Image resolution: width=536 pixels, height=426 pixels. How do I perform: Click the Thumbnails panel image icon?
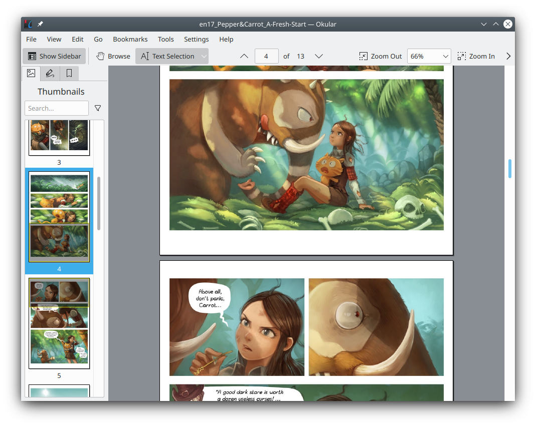pyautogui.click(x=31, y=73)
